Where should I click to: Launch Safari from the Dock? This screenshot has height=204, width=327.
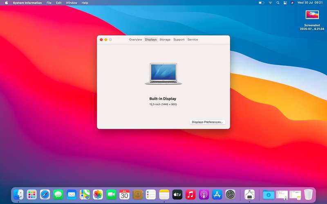tap(45, 195)
